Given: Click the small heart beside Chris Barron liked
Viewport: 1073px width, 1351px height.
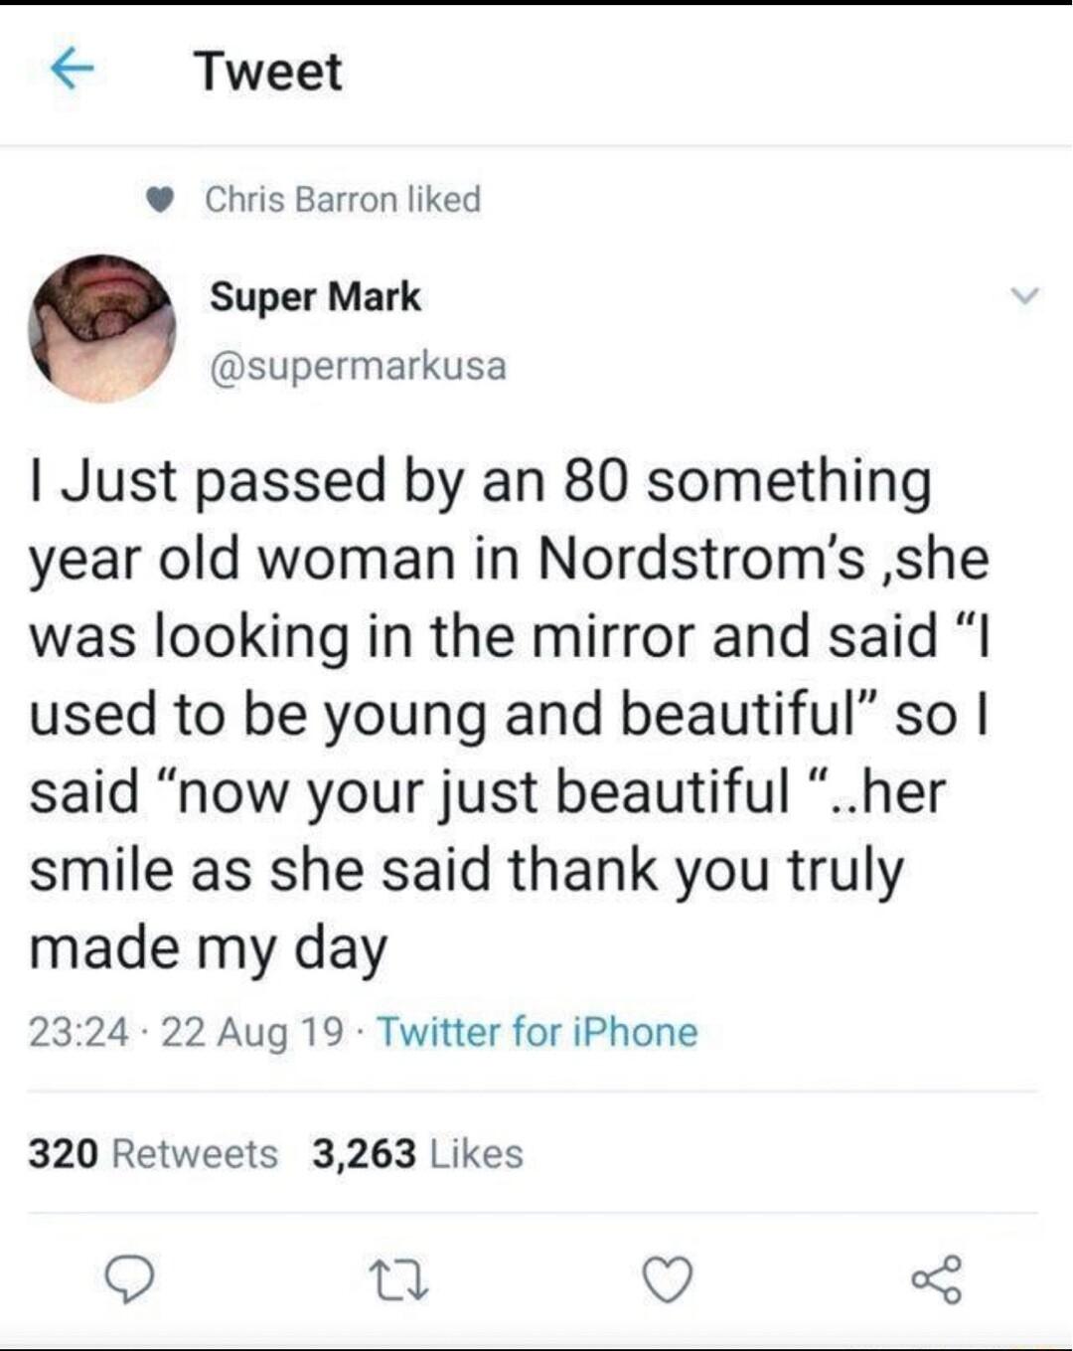Looking at the screenshot, I should point(156,198).
